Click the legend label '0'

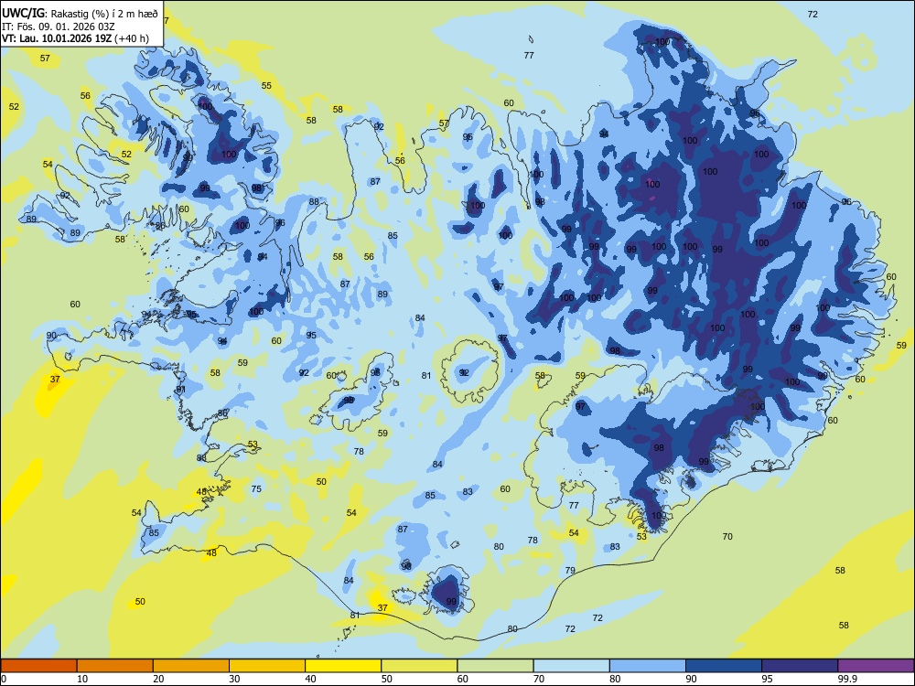click(x=4, y=679)
